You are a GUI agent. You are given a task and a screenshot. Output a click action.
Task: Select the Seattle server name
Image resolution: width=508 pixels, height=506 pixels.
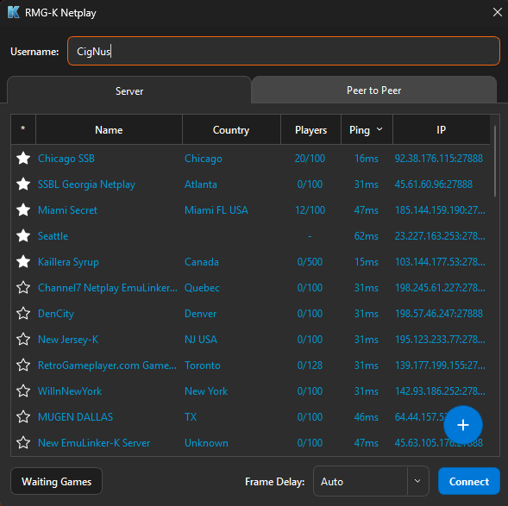[53, 236]
